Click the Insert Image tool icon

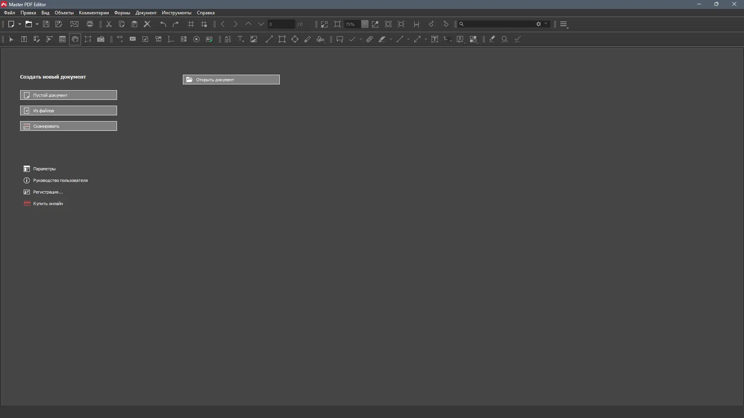pos(254,39)
